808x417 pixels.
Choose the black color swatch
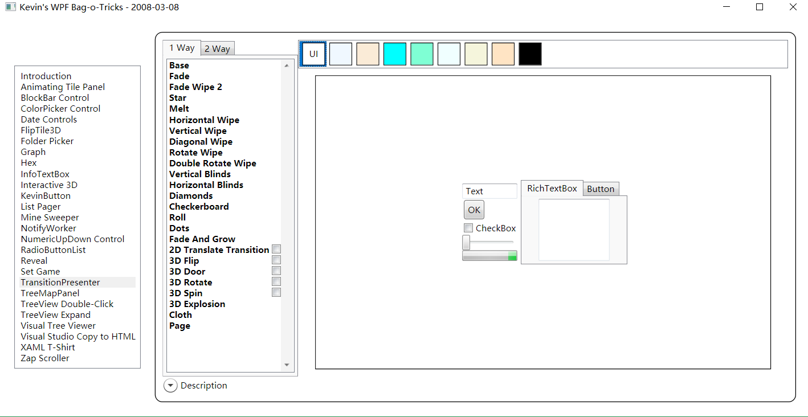point(530,54)
